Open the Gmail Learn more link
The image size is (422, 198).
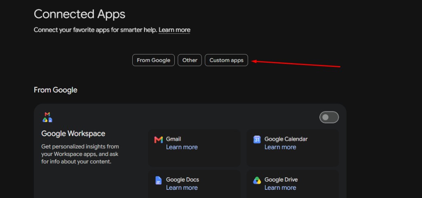tap(182, 147)
